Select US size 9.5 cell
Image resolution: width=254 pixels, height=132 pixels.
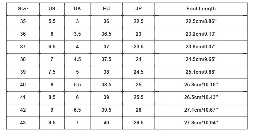(x=52, y=123)
